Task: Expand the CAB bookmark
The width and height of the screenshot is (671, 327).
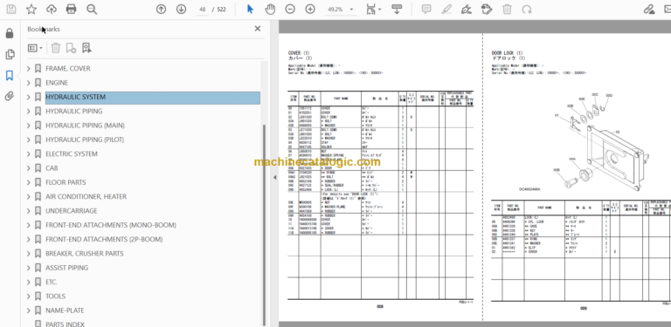Action: pos(29,168)
